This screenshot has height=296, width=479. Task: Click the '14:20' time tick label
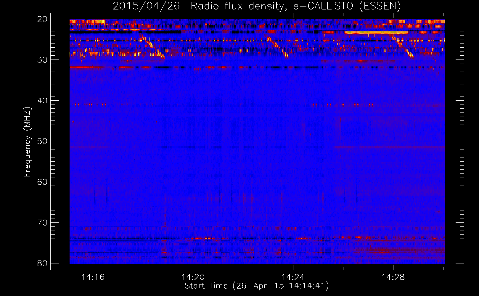pyautogui.click(x=193, y=277)
